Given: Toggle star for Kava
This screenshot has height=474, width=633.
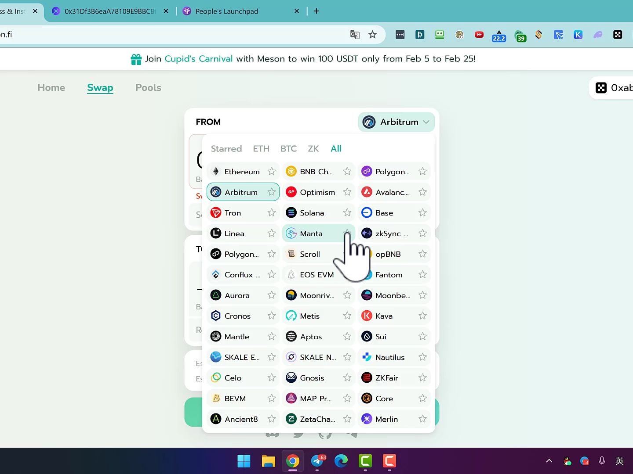Looking at the screenshot, I should (423, 316).
